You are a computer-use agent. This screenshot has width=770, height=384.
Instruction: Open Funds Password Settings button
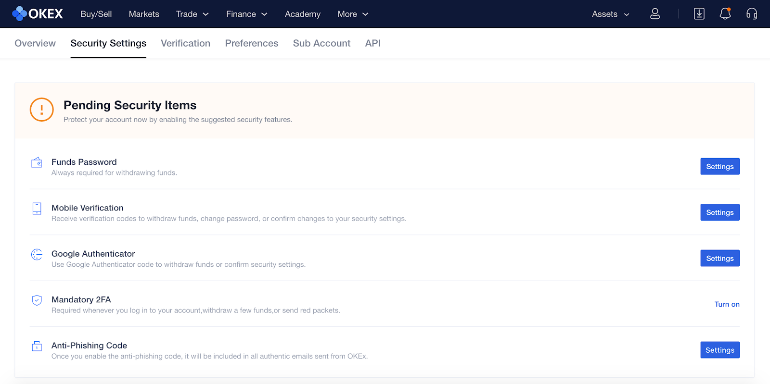719,166
